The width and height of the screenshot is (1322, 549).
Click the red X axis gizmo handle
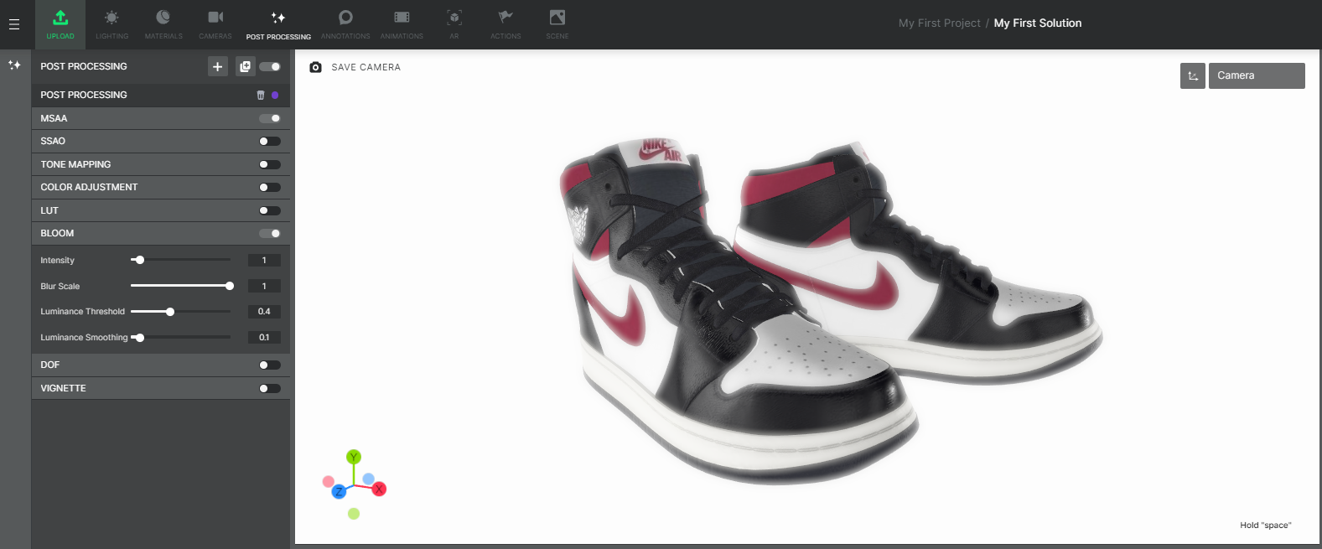pos(379,489)
